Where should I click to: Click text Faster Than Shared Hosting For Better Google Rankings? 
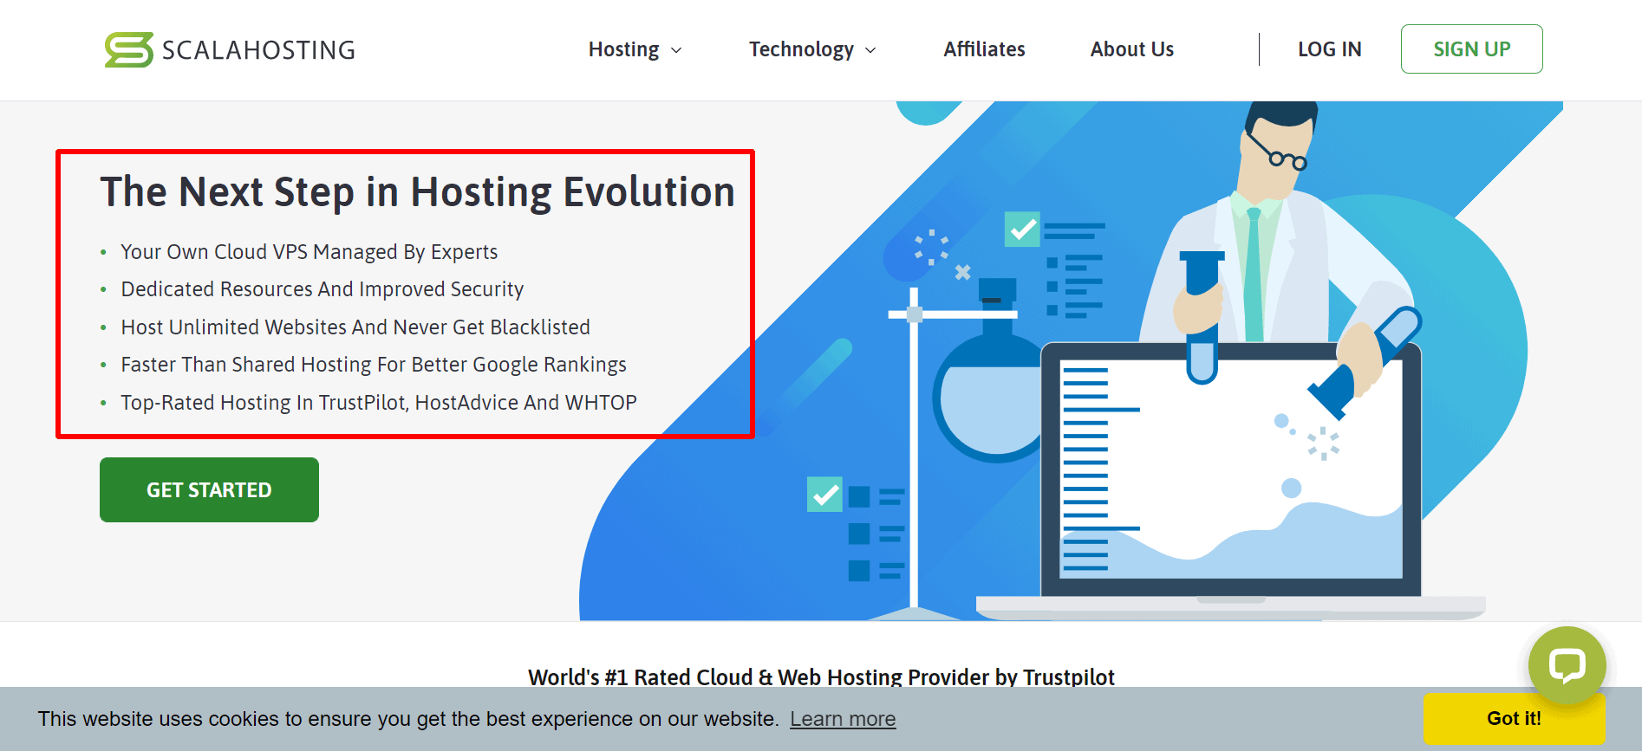coord(374,365)
